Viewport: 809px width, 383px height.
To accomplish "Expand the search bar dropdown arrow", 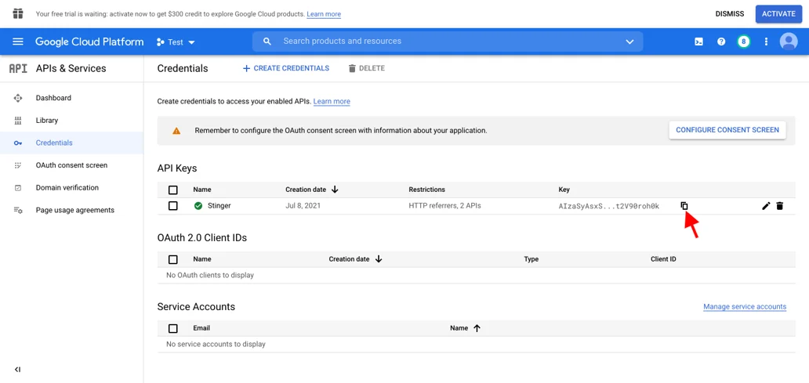I will 629,42.
